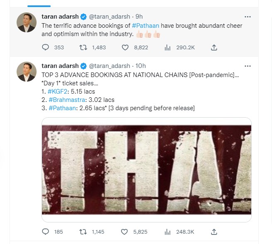Open taran adarsh avatar on first tweet
The height and width of the screenshot is (244, 272).
click(x=27, y=22)
